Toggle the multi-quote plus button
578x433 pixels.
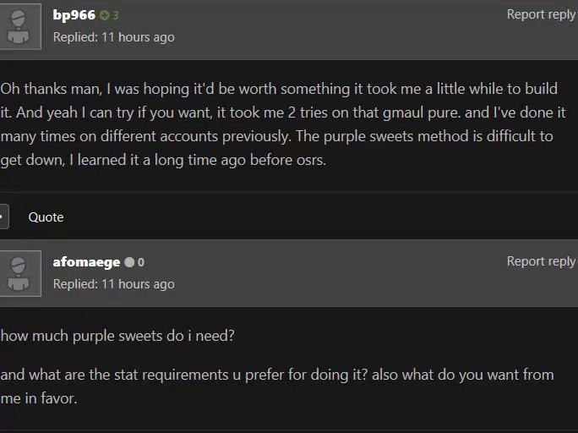point(3,216)
